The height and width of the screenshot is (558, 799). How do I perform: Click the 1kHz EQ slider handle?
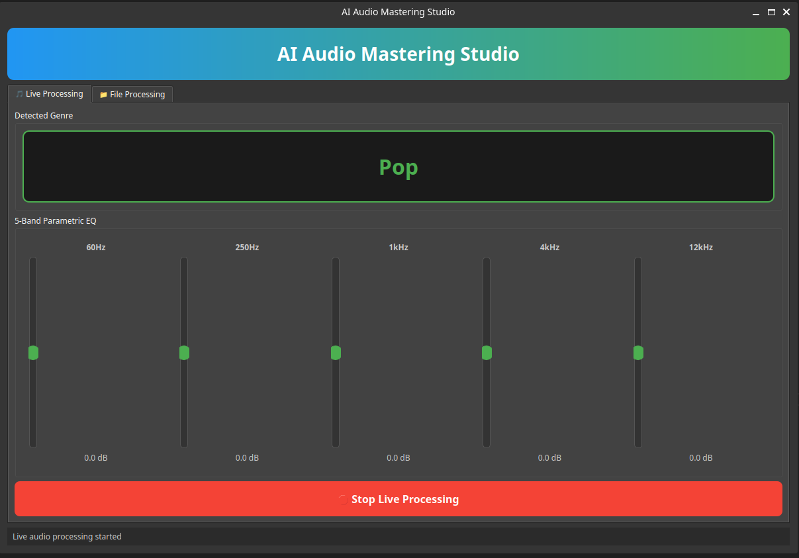[x=336, y=353]
